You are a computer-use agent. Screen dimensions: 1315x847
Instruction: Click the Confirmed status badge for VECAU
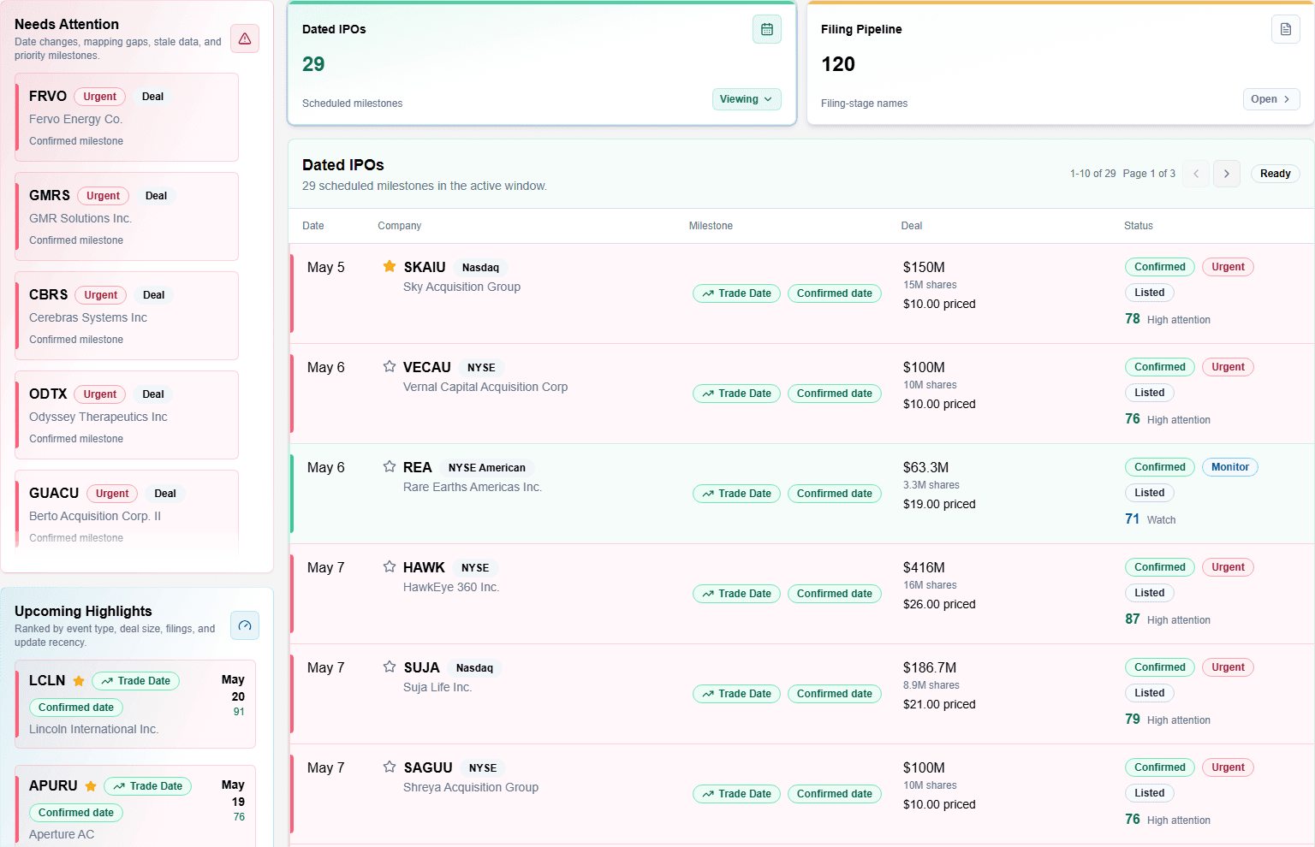point(1160,367)
